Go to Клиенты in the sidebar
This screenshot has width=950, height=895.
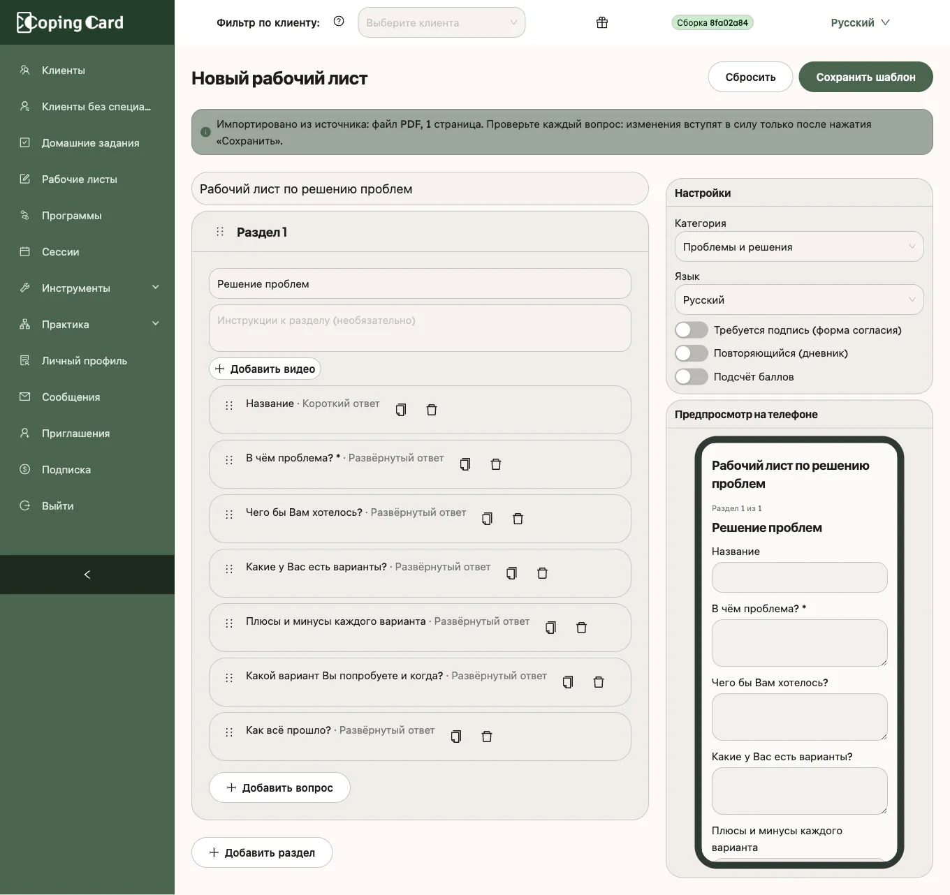pyautogui.click(x=87, y=70)
